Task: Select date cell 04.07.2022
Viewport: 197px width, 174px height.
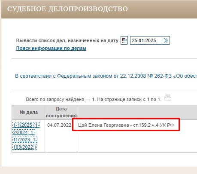Action: point(59,125)
